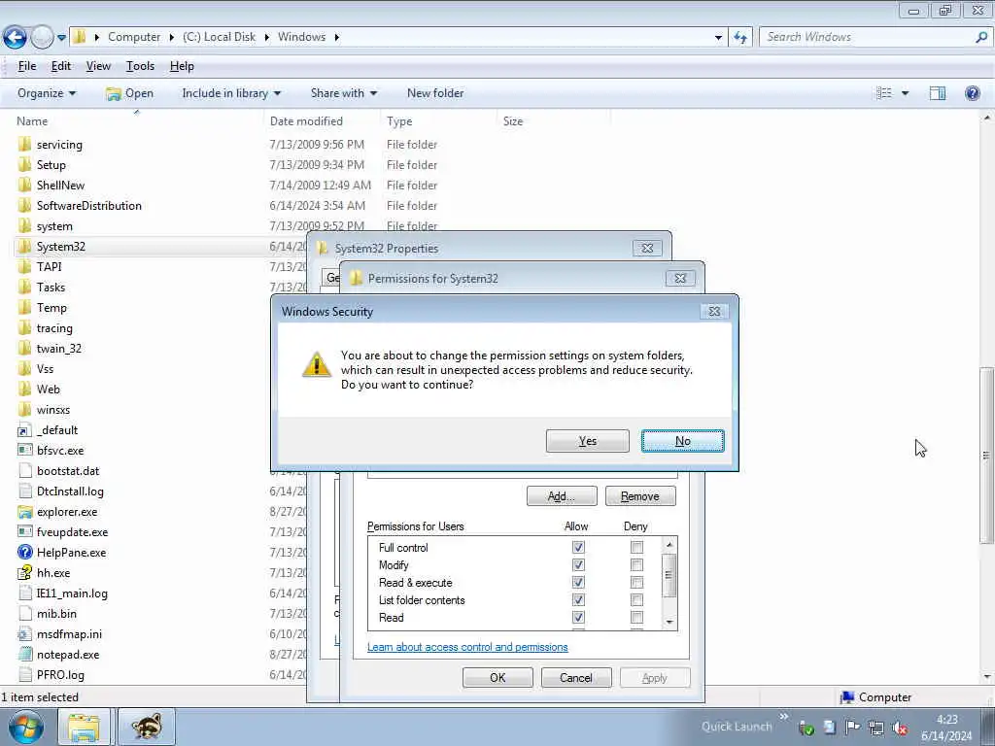The width and height of the screenshot is (995, 746).
Task: Select the msdfmap.ini file icon
Action: [24, 633]
